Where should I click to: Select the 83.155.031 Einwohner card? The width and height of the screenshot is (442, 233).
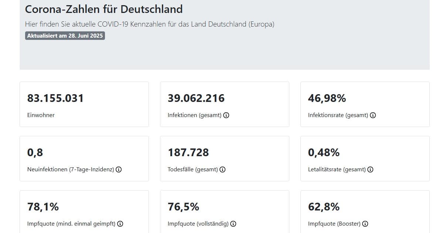[x=84, y=104]
